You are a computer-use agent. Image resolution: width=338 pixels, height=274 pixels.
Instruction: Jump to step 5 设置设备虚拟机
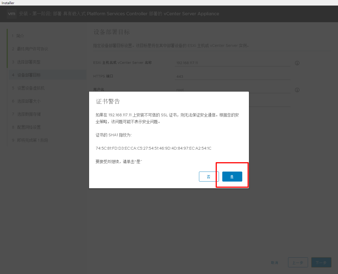coord(31,88)
